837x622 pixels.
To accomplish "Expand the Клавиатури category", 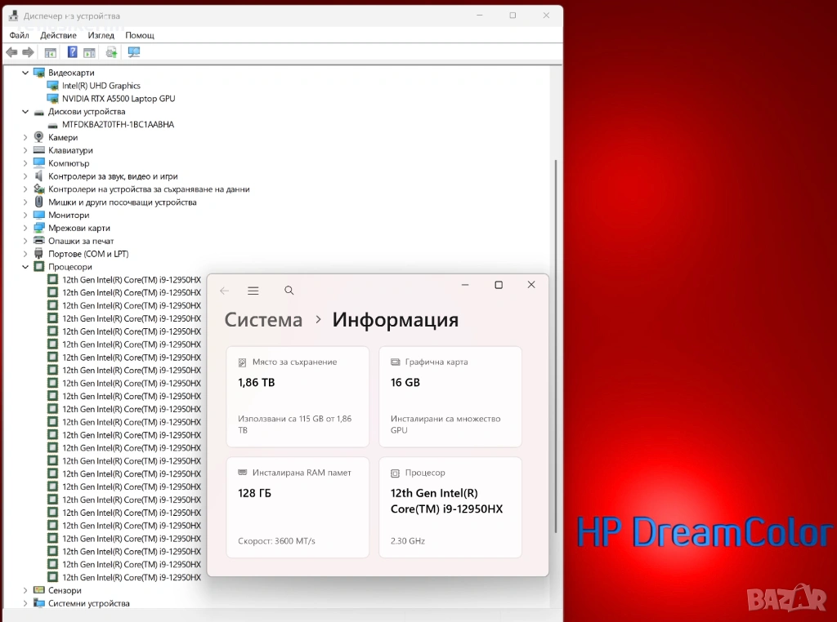I will pyautogui.click(x=25, y=150).
